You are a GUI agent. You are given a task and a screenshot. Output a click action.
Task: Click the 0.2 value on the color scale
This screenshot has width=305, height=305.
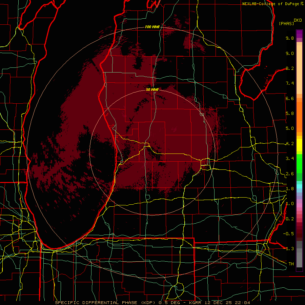click(290, 219)
